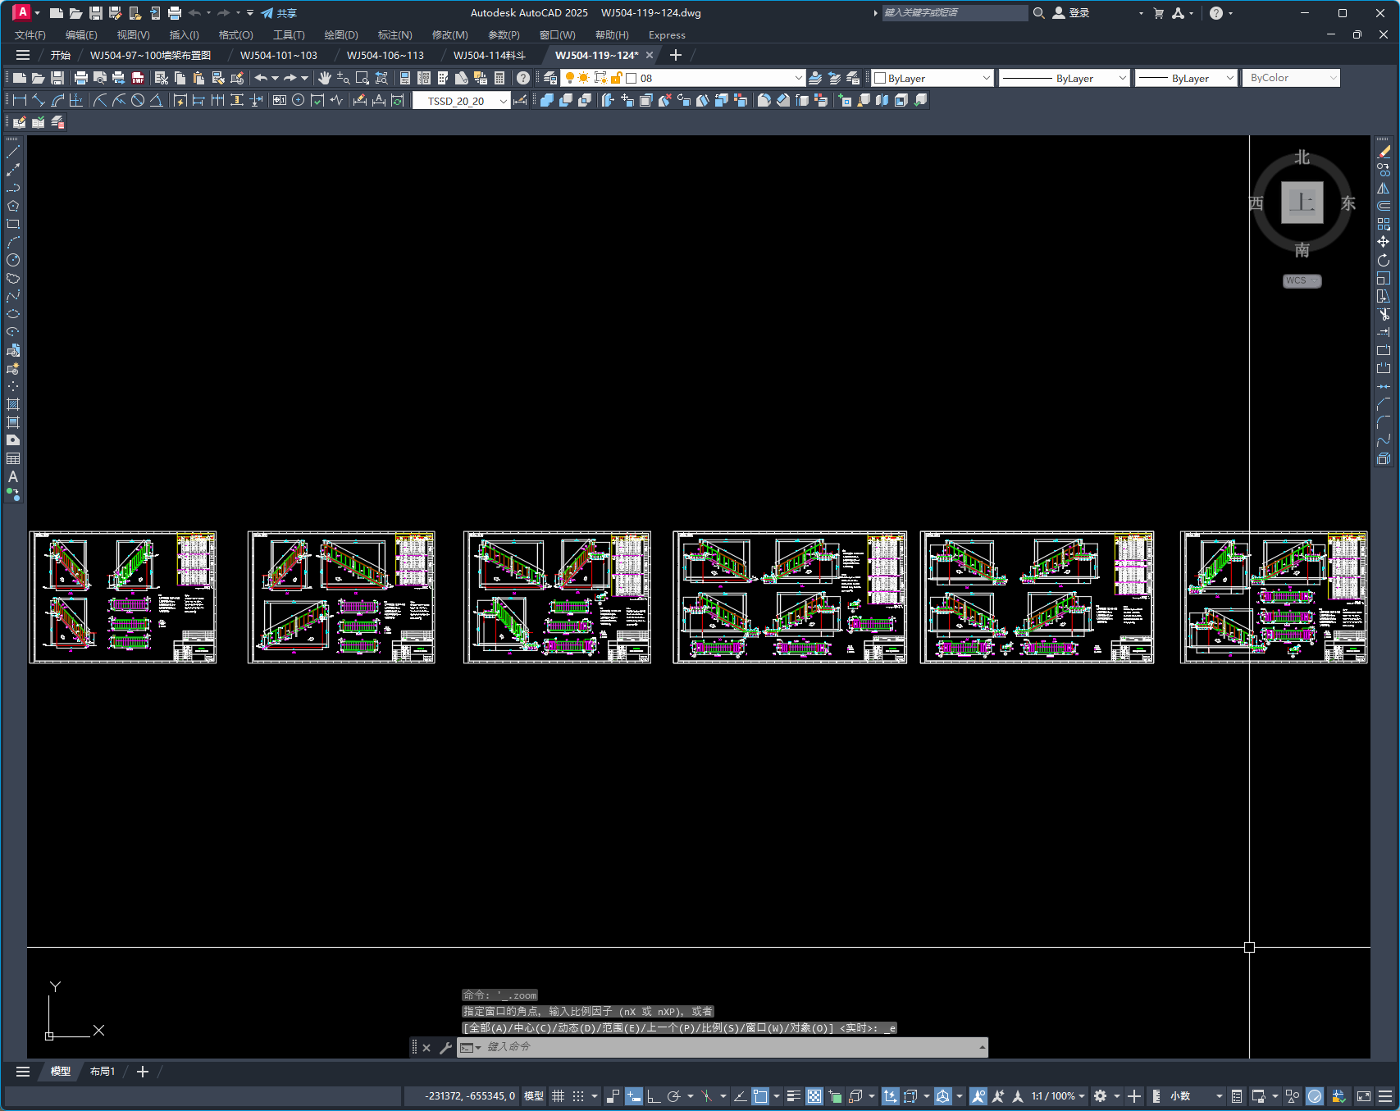Open the 文件(F) menu
The image size is (1400, 1111).
click(30, 34)
